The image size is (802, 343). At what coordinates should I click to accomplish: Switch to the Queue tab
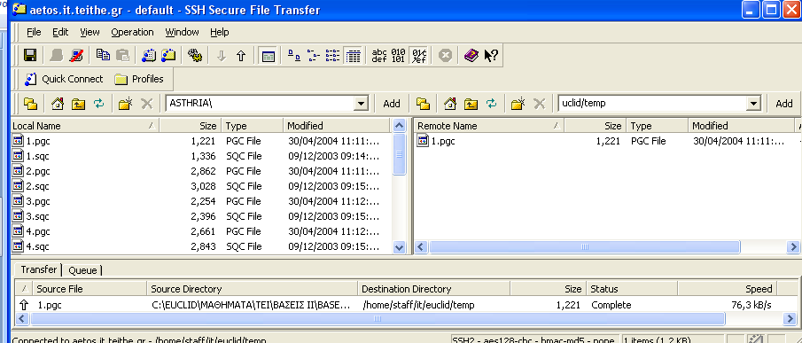(x=83, y=270)
